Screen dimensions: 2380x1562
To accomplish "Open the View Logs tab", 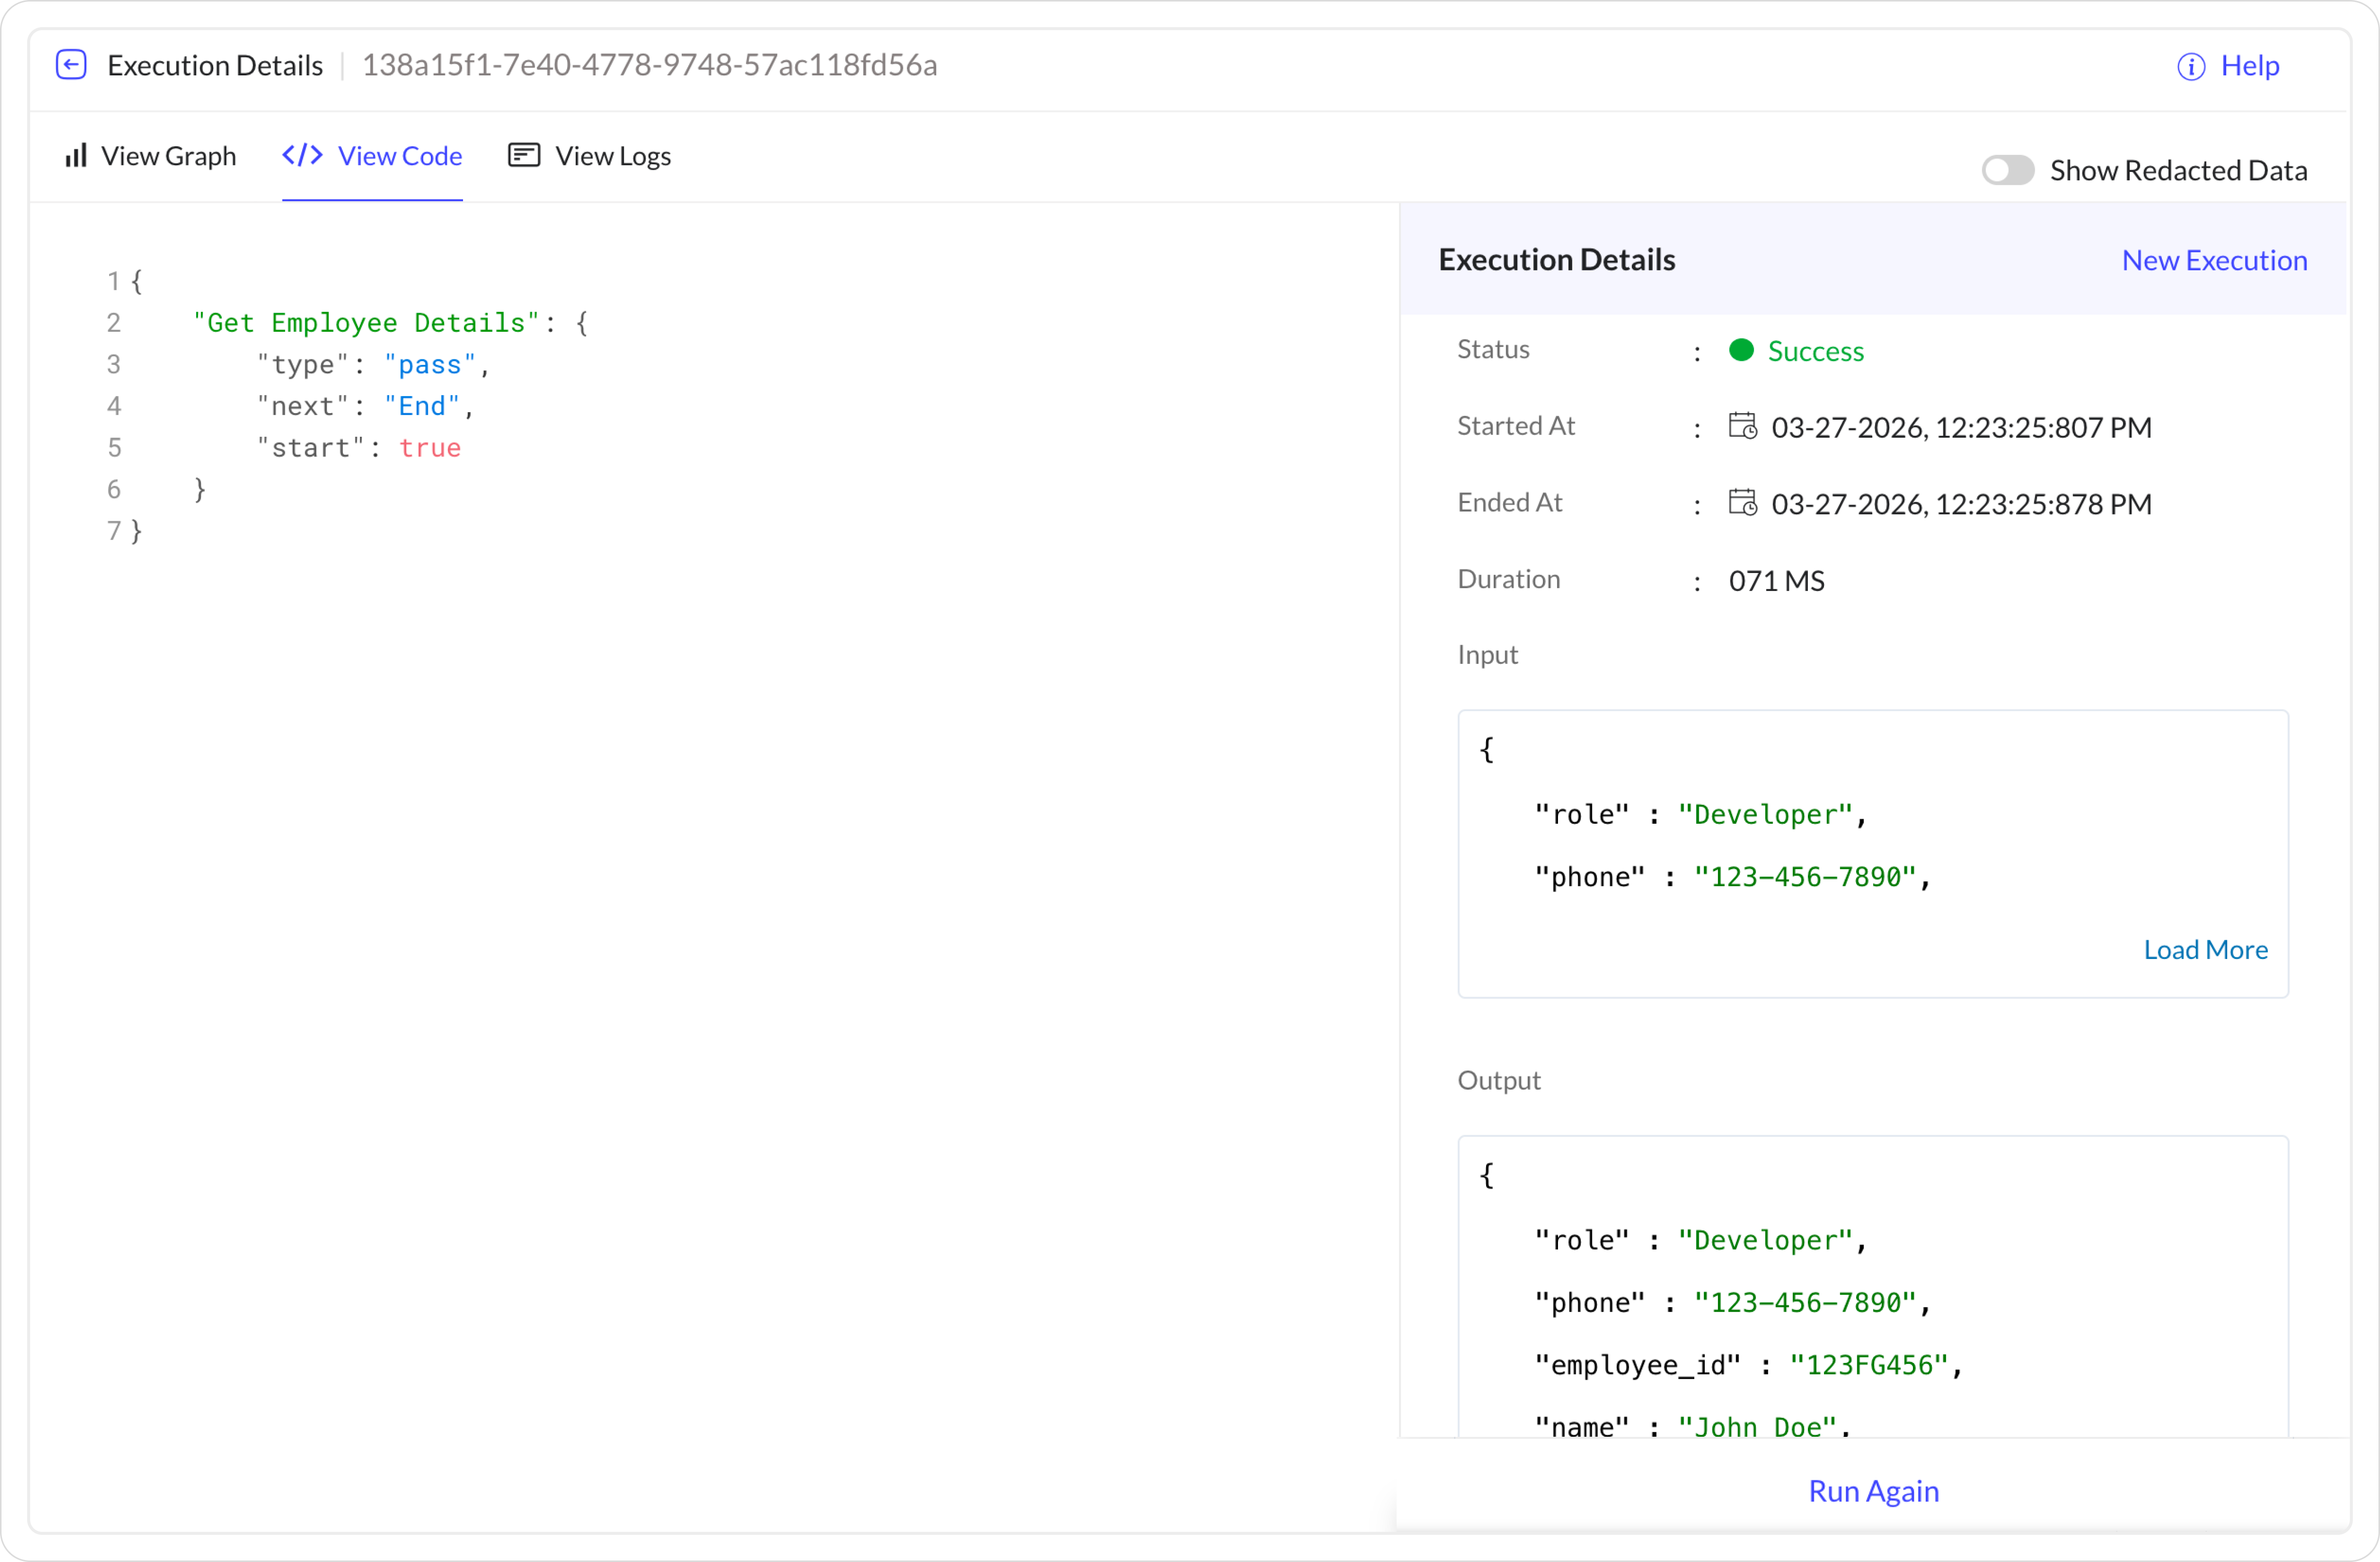I will coord(612,156).
